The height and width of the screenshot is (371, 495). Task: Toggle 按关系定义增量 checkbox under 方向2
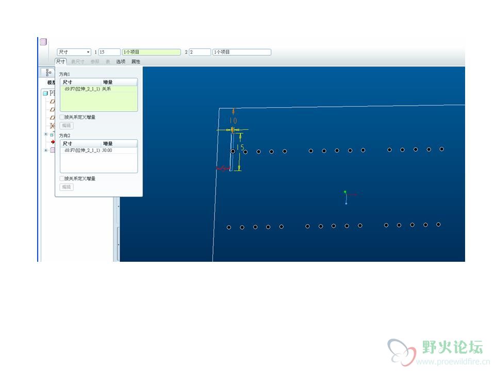tap(62, 179)
